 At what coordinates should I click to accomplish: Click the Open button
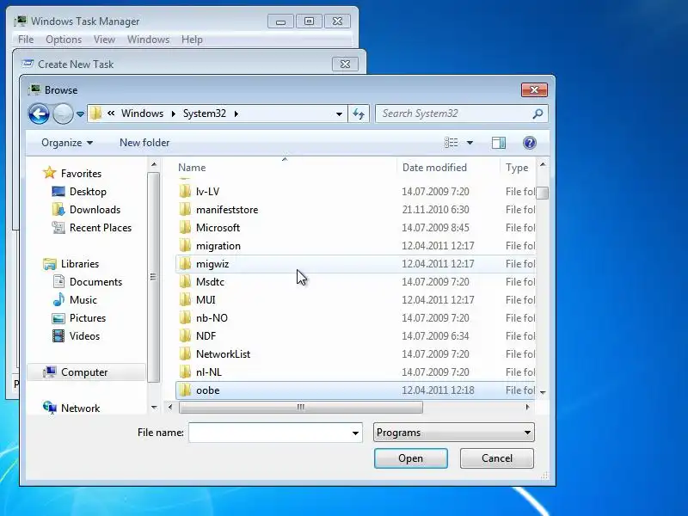point(411,458)
